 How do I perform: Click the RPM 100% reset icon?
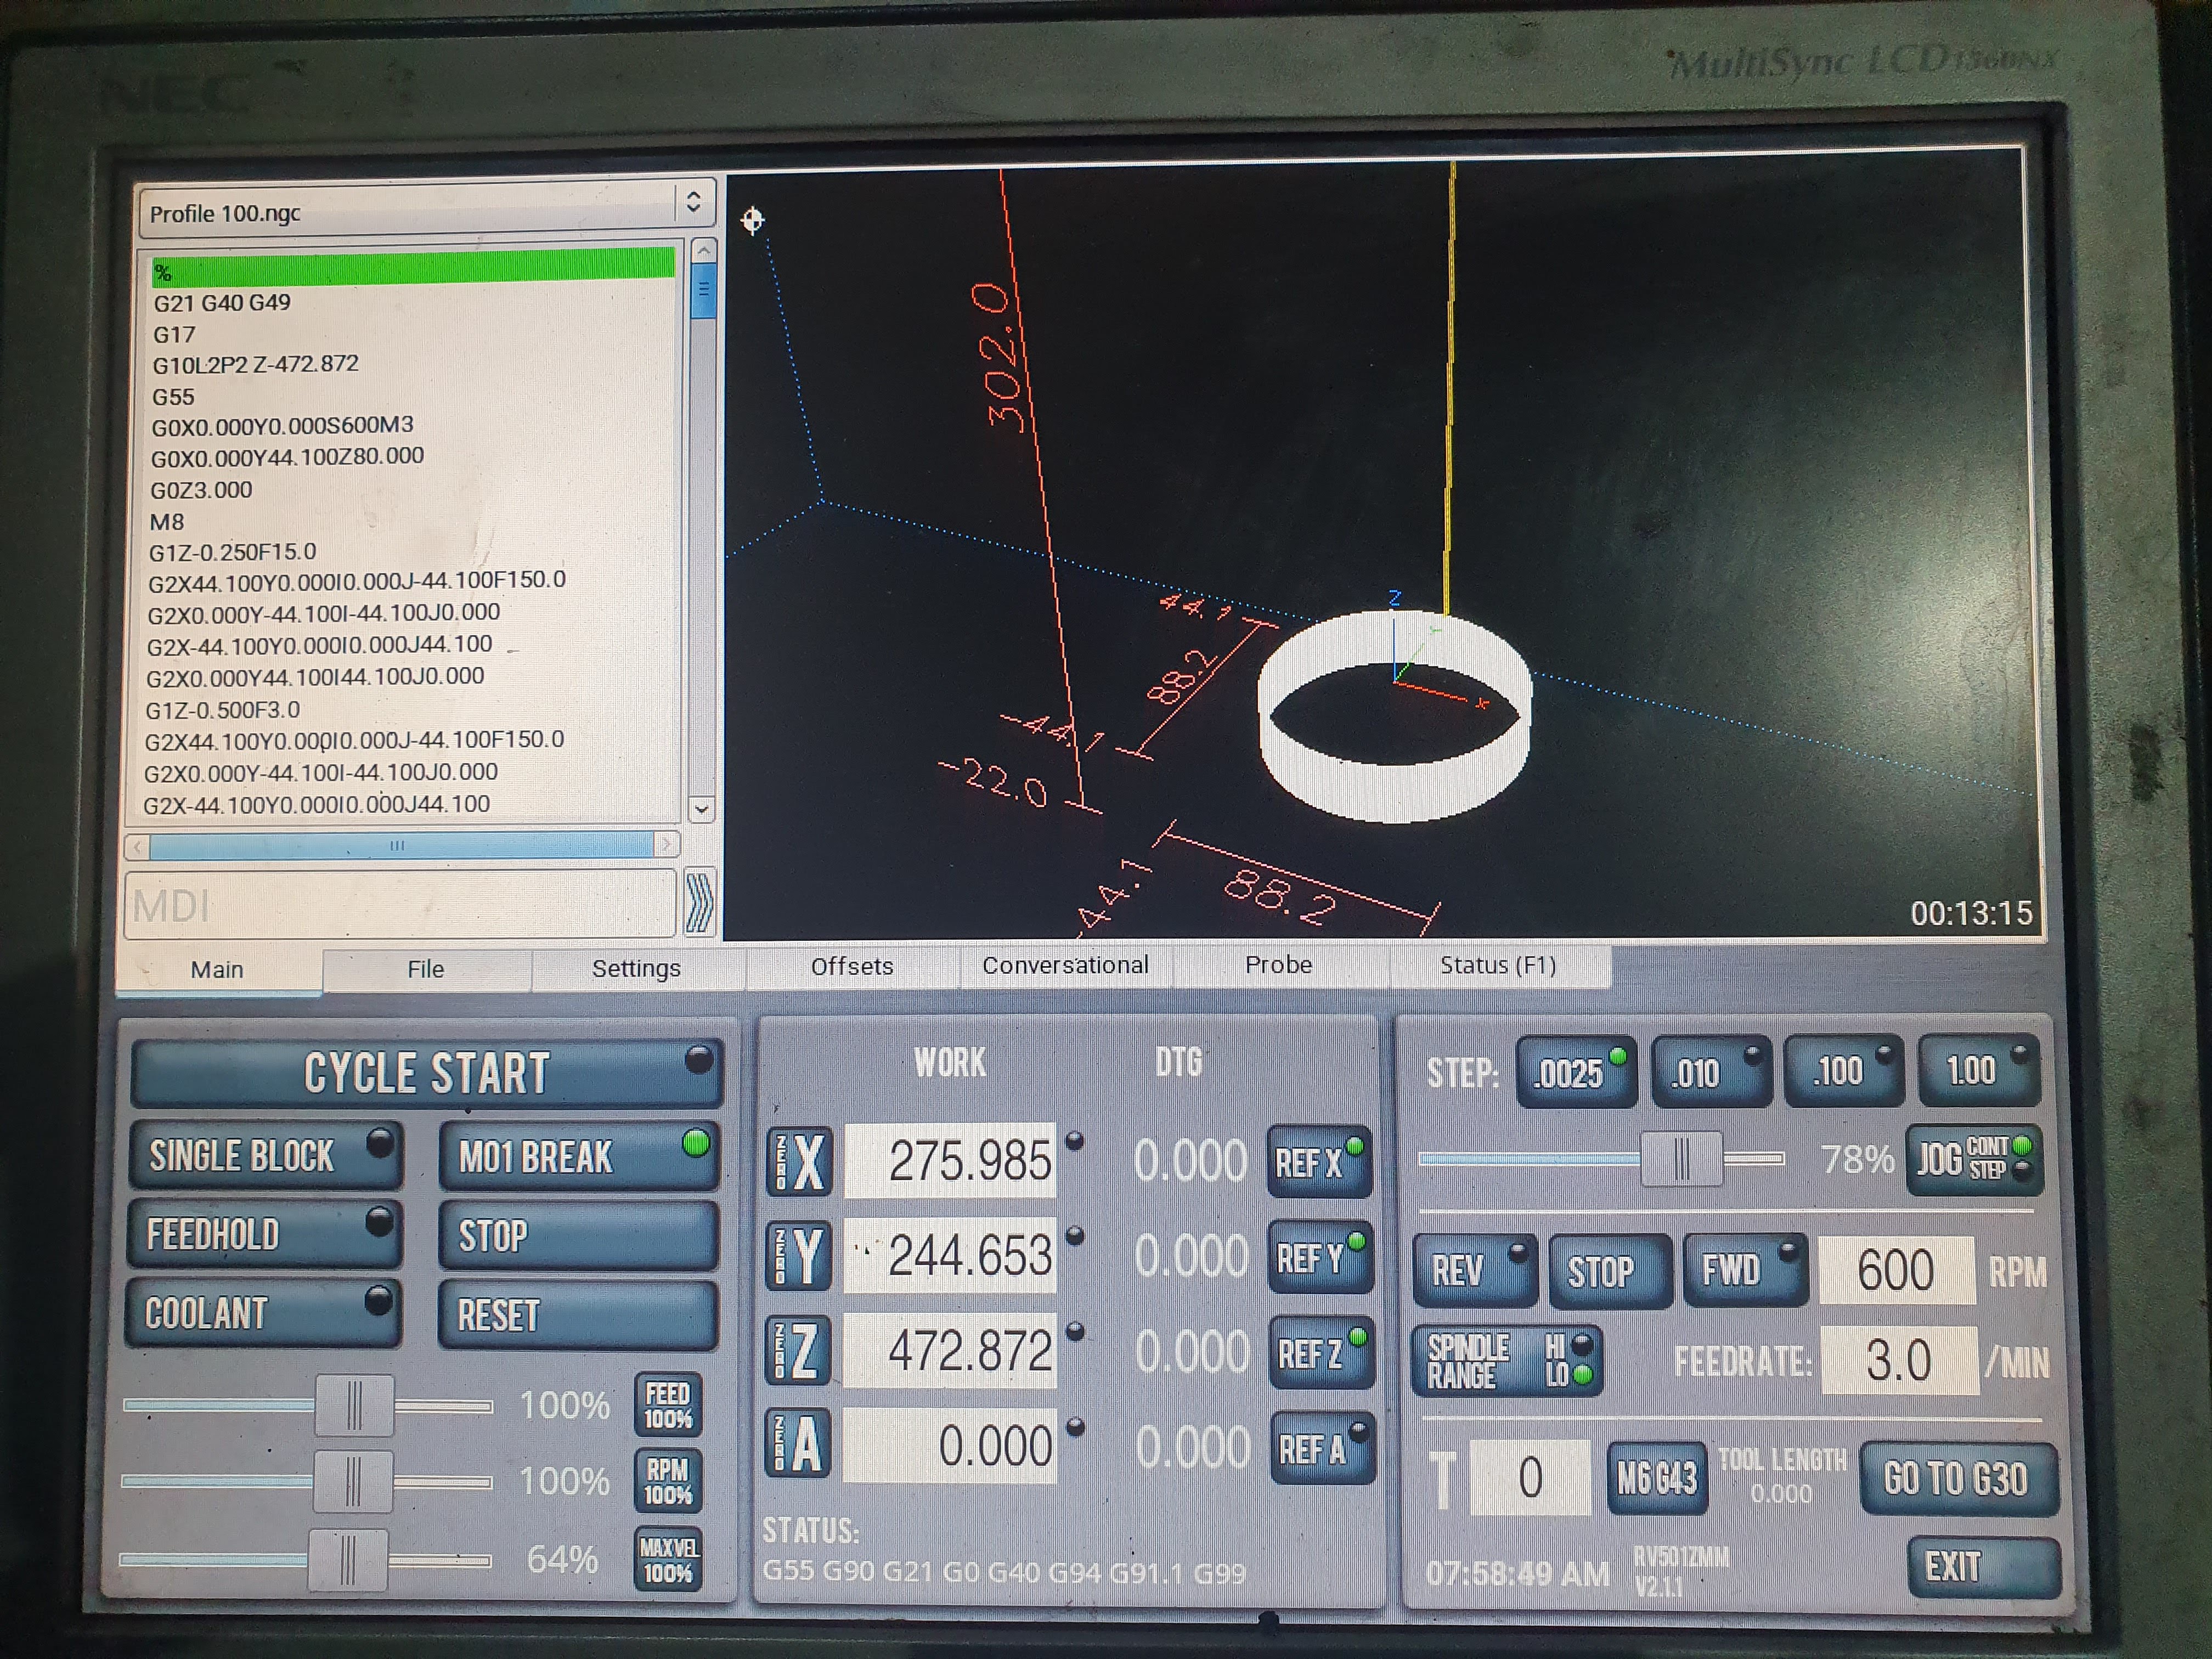tap(667, 1481)
